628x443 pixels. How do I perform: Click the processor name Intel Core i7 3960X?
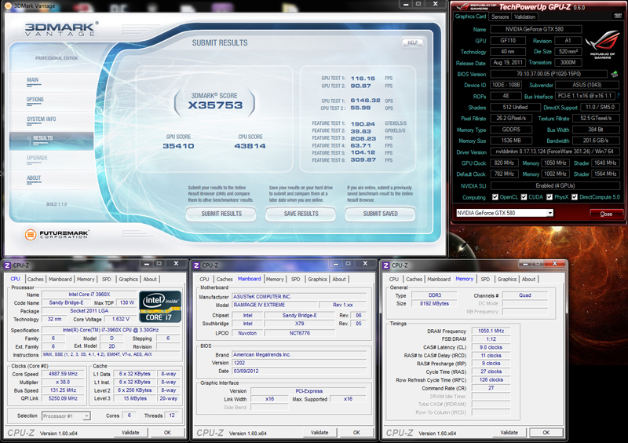(x=89, y=295)
